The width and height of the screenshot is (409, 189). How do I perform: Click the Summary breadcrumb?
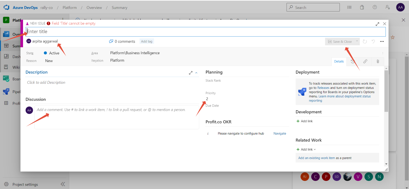(120, 8)
